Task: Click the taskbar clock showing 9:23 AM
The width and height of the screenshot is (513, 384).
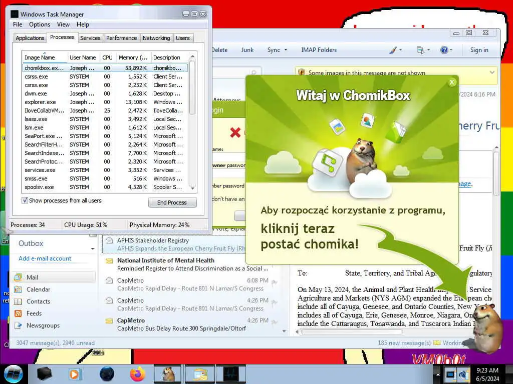Action: tap(487, 374)
